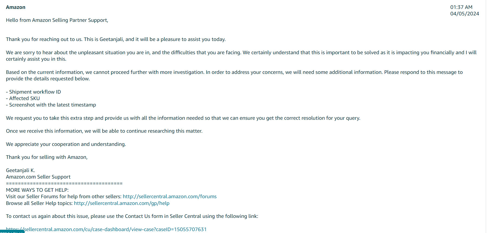Click the 'Thank you for selling with Amazon' line
This screenshot has height=233, width=492.
pos(47,157)
